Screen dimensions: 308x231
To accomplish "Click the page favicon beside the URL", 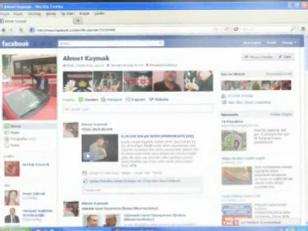I will pos(32,30).
